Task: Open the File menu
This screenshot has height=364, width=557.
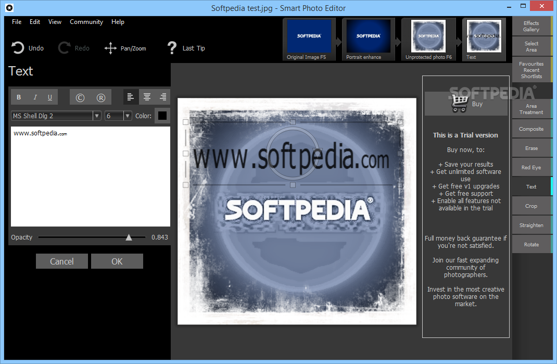Action: [16, 22]
